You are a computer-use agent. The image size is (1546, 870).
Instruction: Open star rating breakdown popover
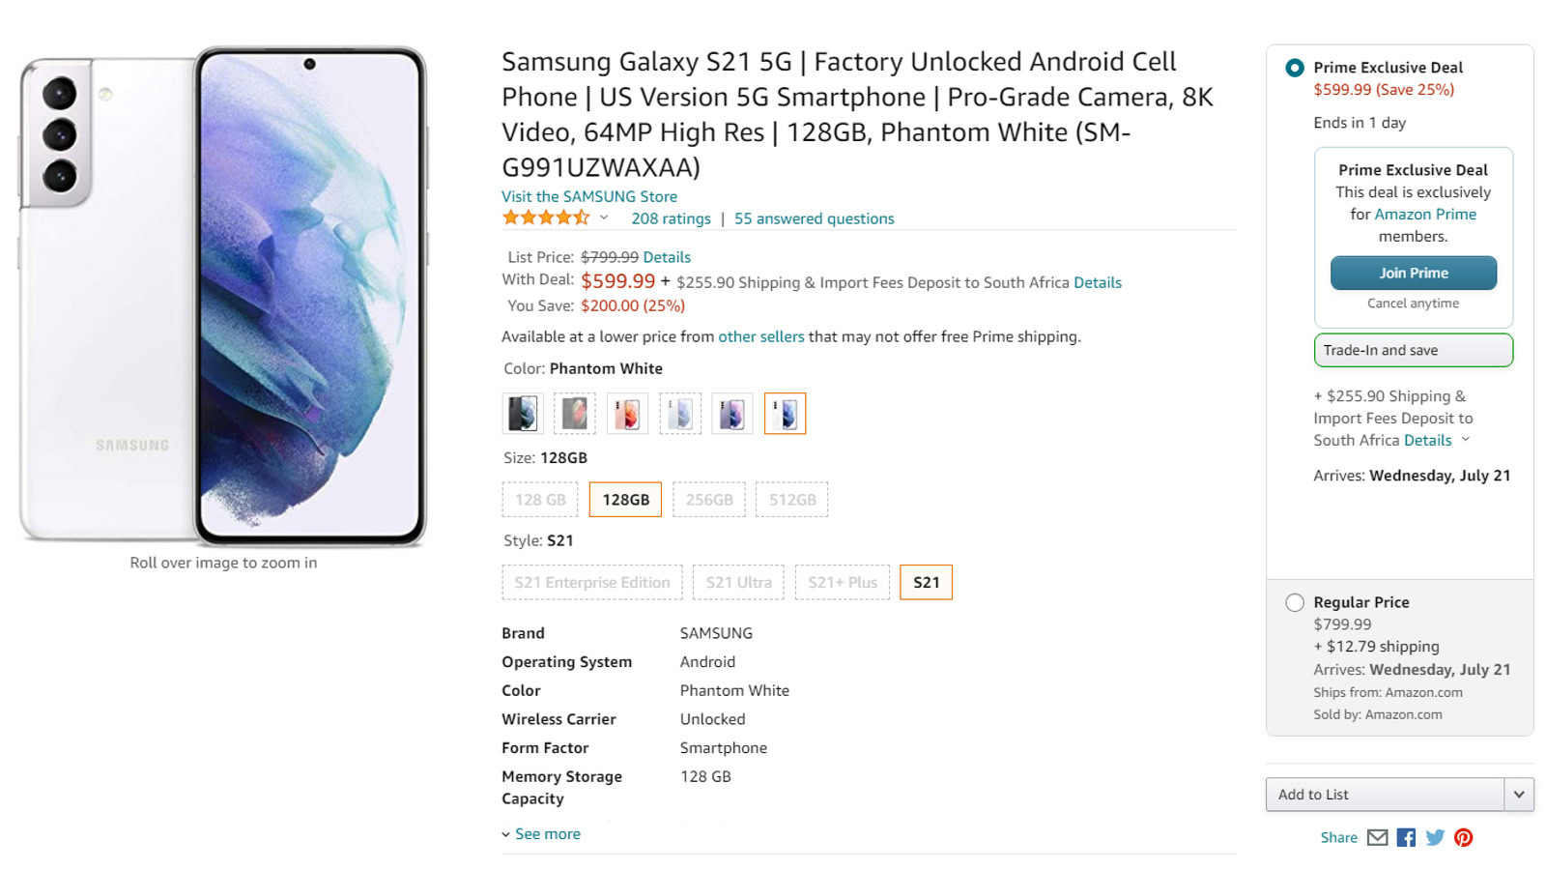(604, 217)
